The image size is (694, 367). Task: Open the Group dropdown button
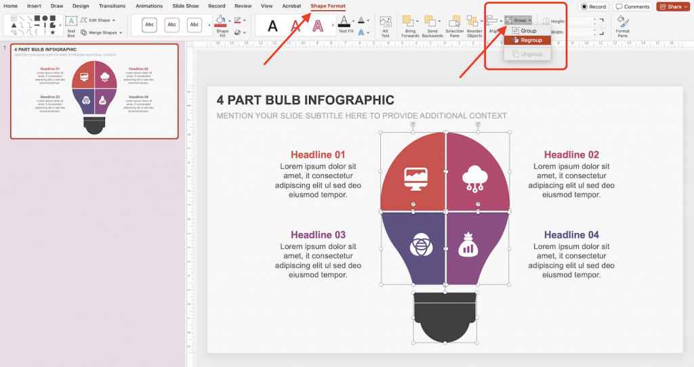(x=518, y=20)
